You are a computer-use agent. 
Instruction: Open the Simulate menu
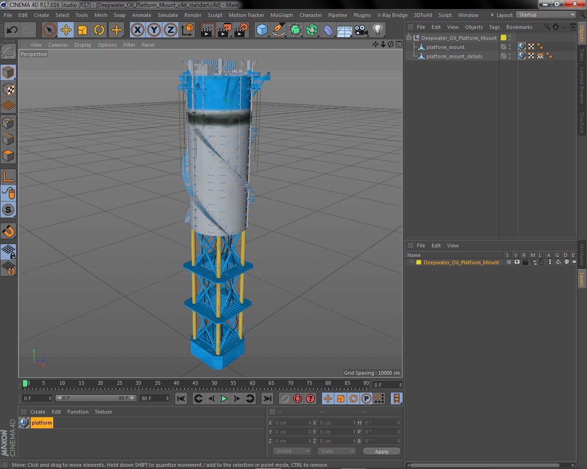168,15
